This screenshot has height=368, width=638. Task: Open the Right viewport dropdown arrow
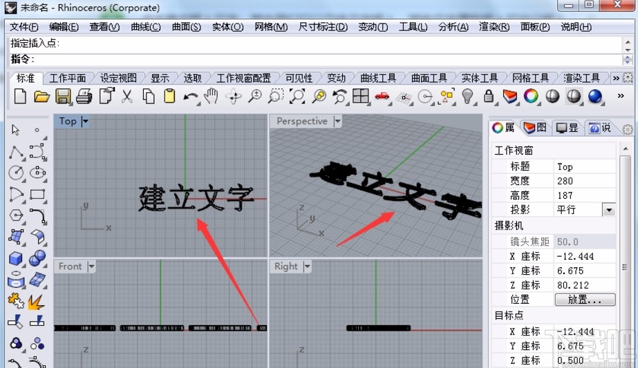click(307, 267)
